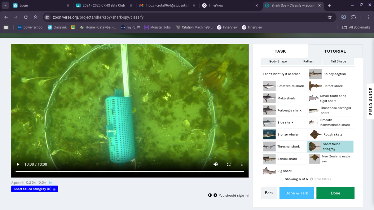Viewport: 374px width, 210px height.
Task: Go to the browser home page
Action: pyautogui.click(x=36, y=17)
